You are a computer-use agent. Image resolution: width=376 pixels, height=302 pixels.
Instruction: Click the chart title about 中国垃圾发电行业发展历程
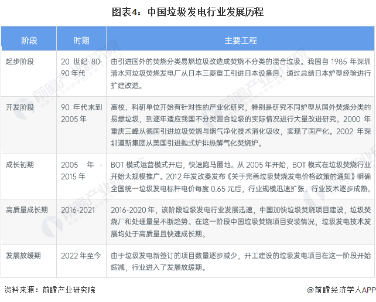pos(188,11)
